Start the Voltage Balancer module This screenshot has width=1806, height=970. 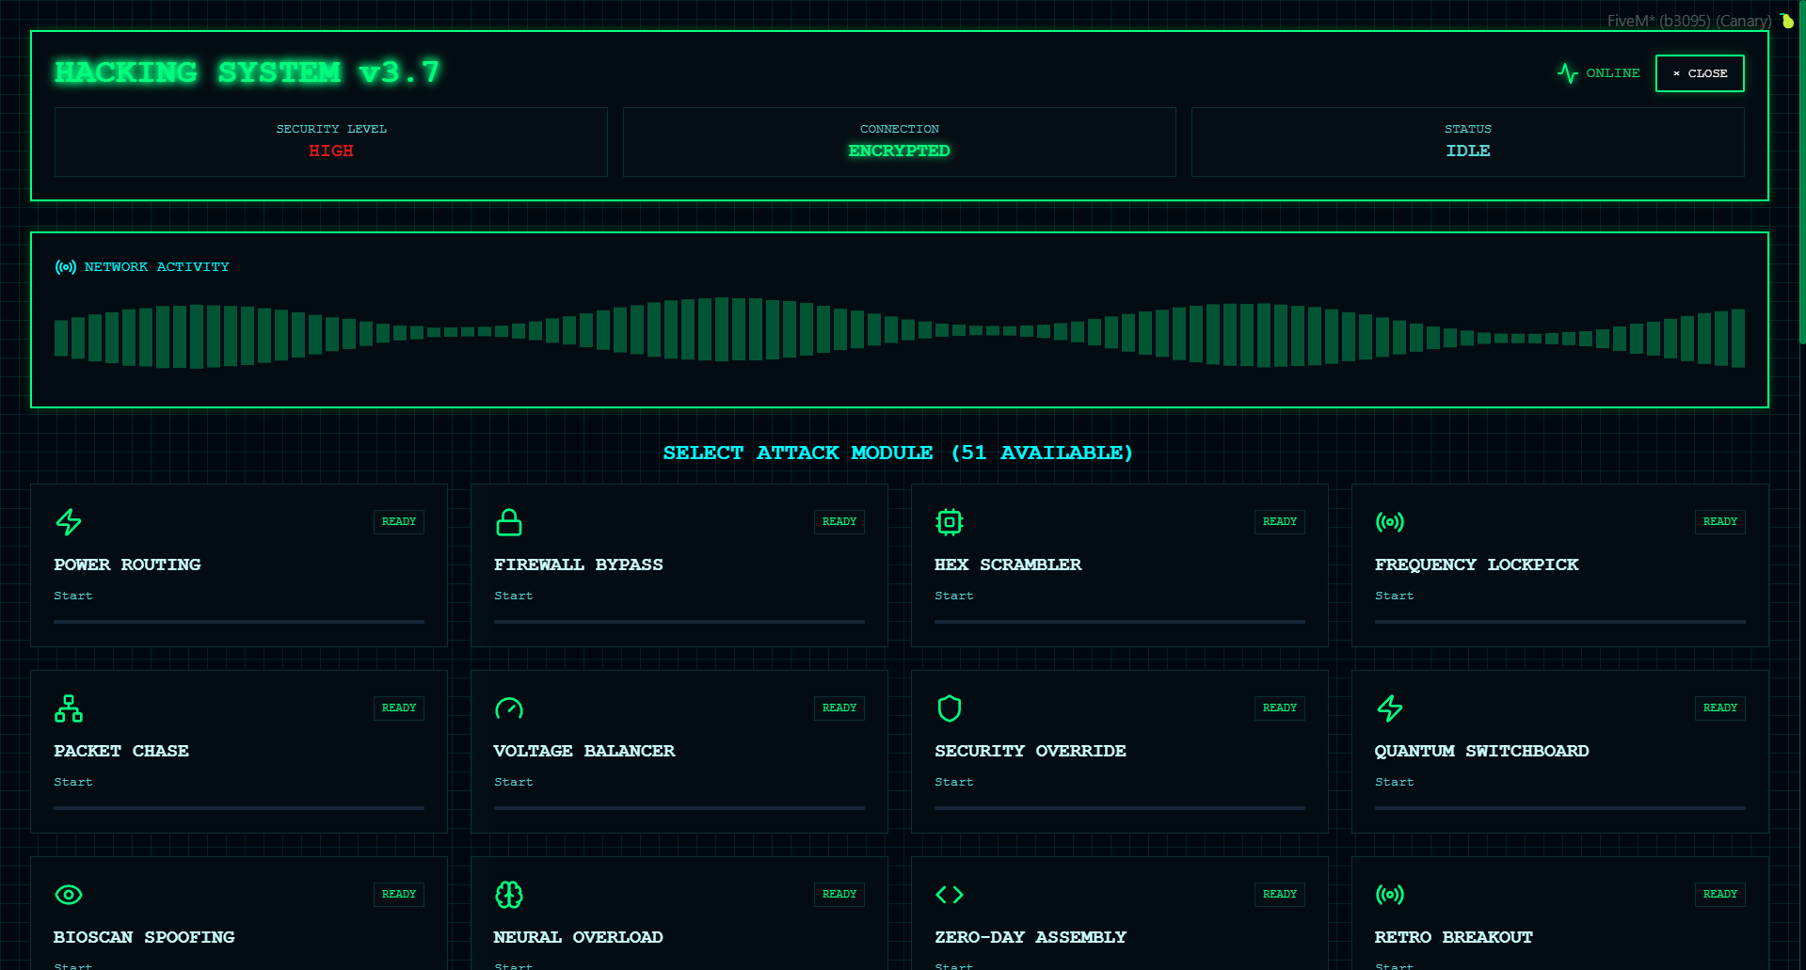point(514,782)
